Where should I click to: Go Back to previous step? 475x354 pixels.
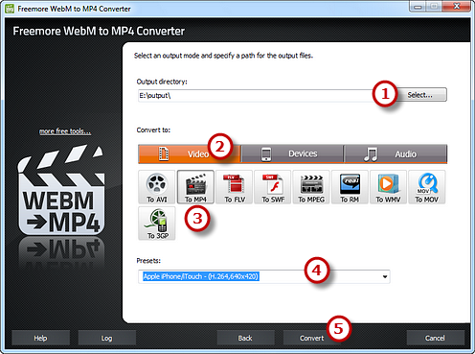click(245, 338)
